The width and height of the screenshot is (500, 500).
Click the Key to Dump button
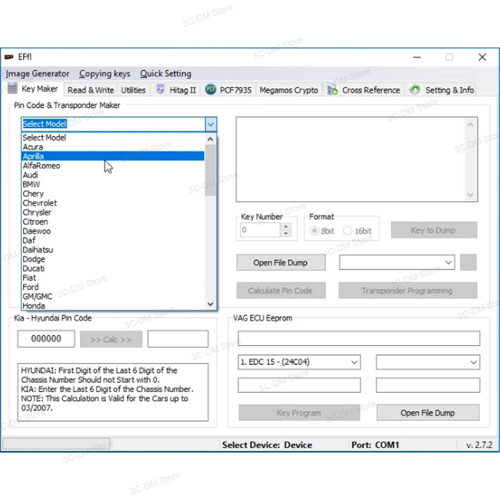click(x=433, y=230)
